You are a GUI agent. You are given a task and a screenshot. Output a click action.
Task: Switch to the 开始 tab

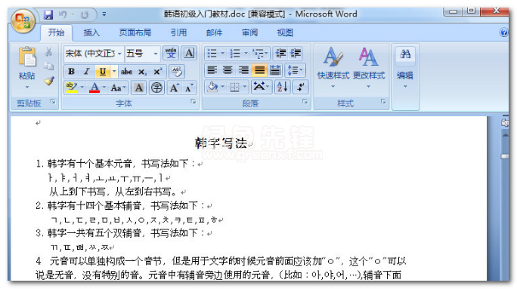click(x=56, y=32)
